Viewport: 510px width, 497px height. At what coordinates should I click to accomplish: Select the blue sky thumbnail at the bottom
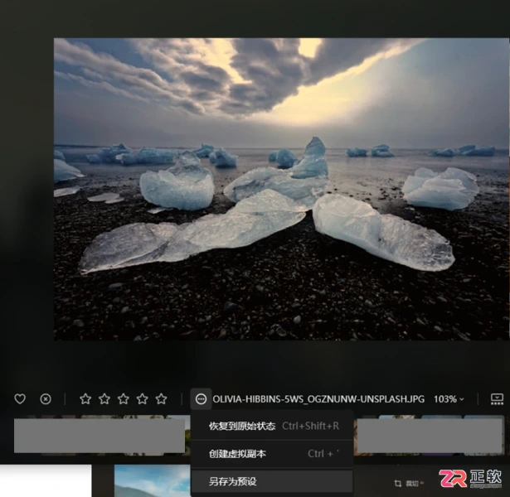click(153, 480)
